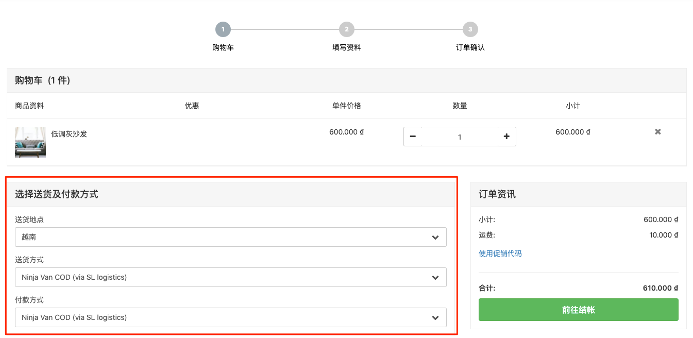The image size is (693, 338).
Task: Click the 选择送货及付款方式 heading
Action: tap(57, 194)
